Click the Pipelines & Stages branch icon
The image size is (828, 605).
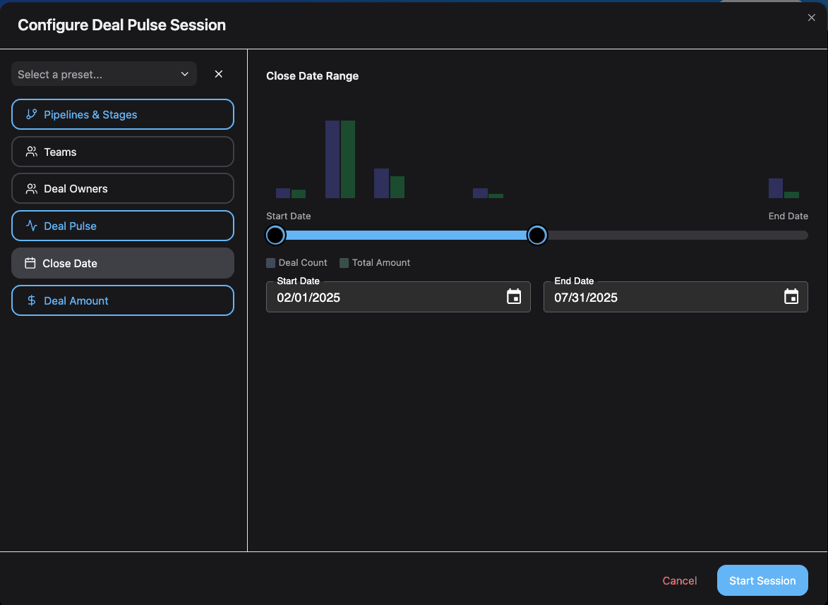pos(32,114)
